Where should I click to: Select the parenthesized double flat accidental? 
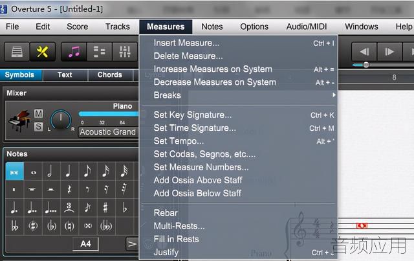click(x=106, y=226)
